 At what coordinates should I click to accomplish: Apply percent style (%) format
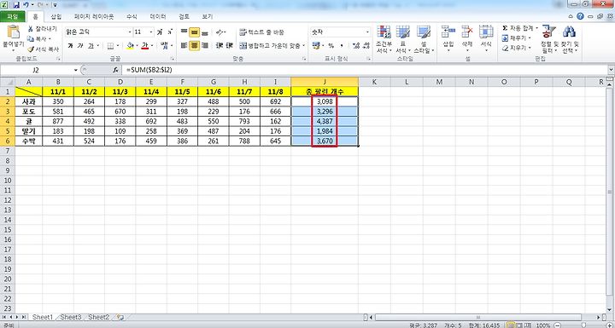[x=331, y=46]
